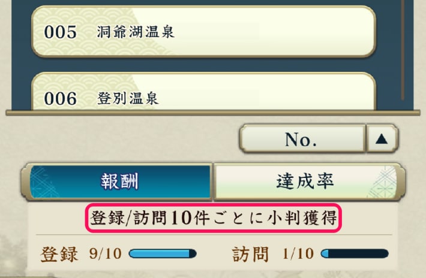
Task: Click the 1/10 visit count
Action: tap(298, 254)
